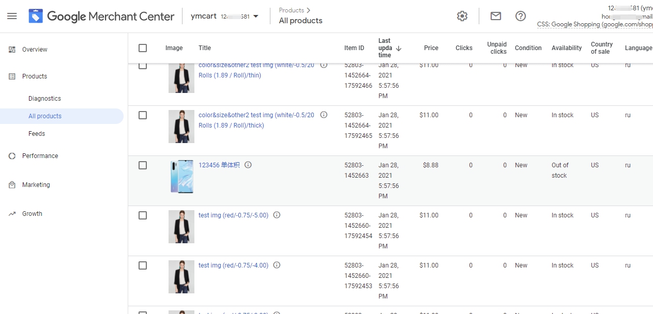The width and height of the screenshot is (653, 314).
Task: Click info icon next to test img (red/-0.75/-5.00)
Action: point(277,215)
